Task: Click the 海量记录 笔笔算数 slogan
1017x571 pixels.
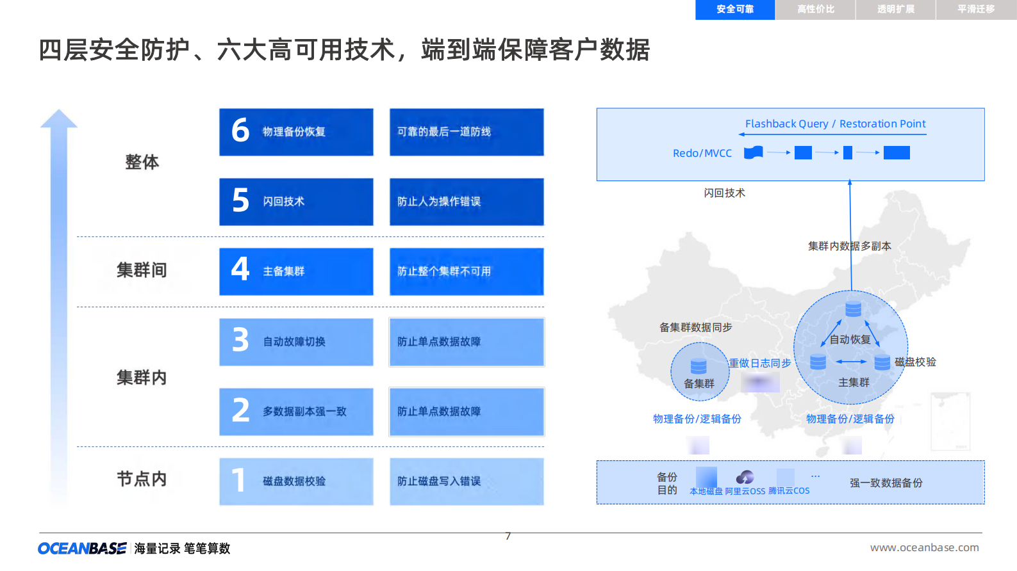Action: tap(182, 549)
